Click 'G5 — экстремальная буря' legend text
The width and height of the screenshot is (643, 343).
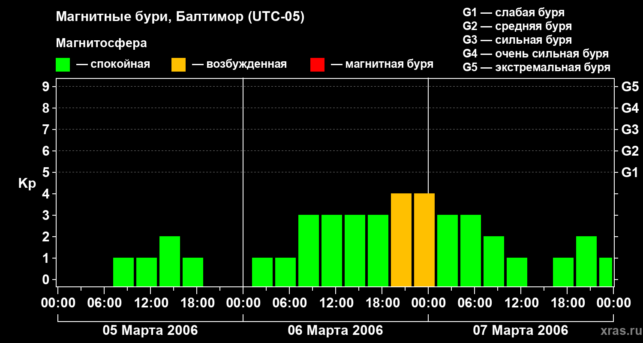coord(536,68)
